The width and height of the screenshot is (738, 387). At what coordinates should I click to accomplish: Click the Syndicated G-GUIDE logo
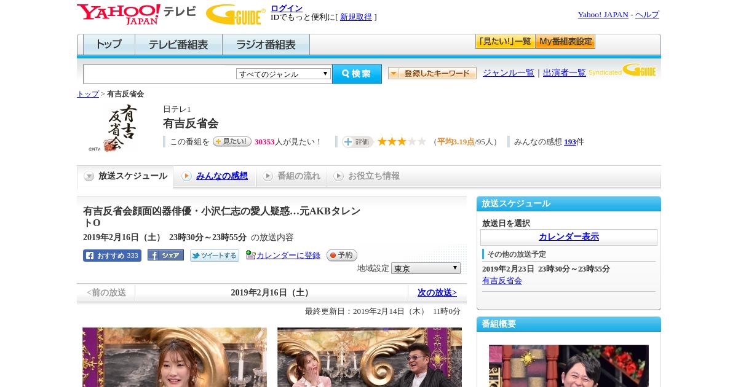click(x=622, y=70)
